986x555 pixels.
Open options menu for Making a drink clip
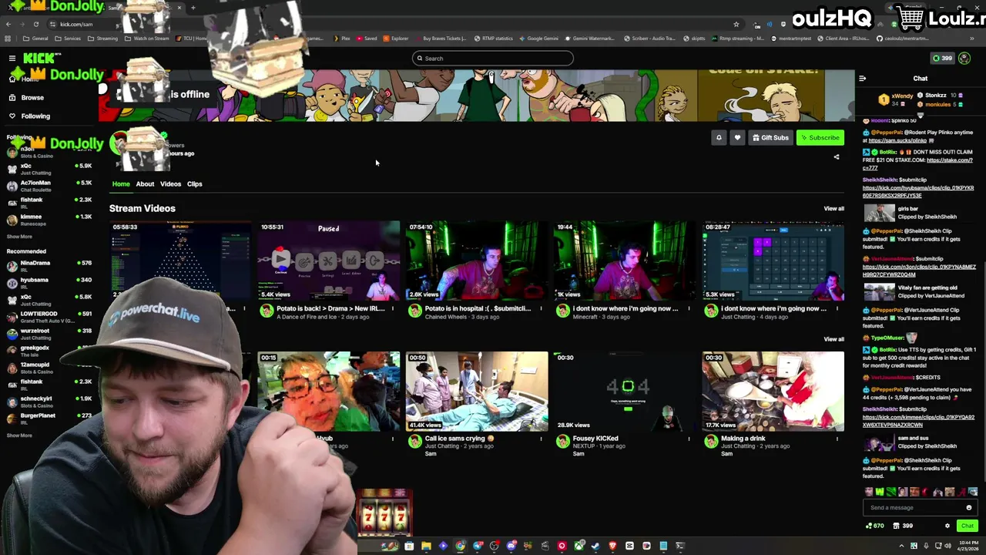(837, 439)
